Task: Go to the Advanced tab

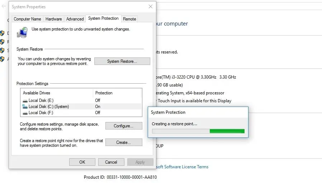Action: tap(75, 19)
